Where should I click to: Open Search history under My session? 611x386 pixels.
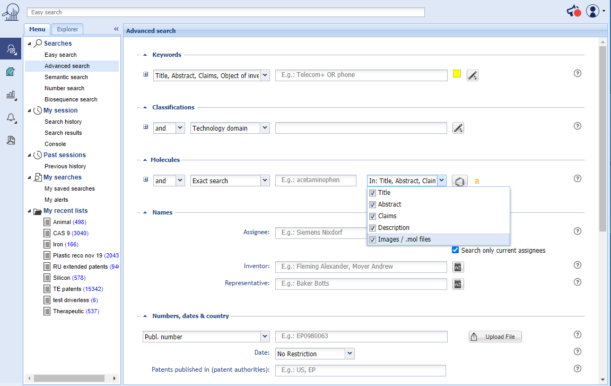63,122
